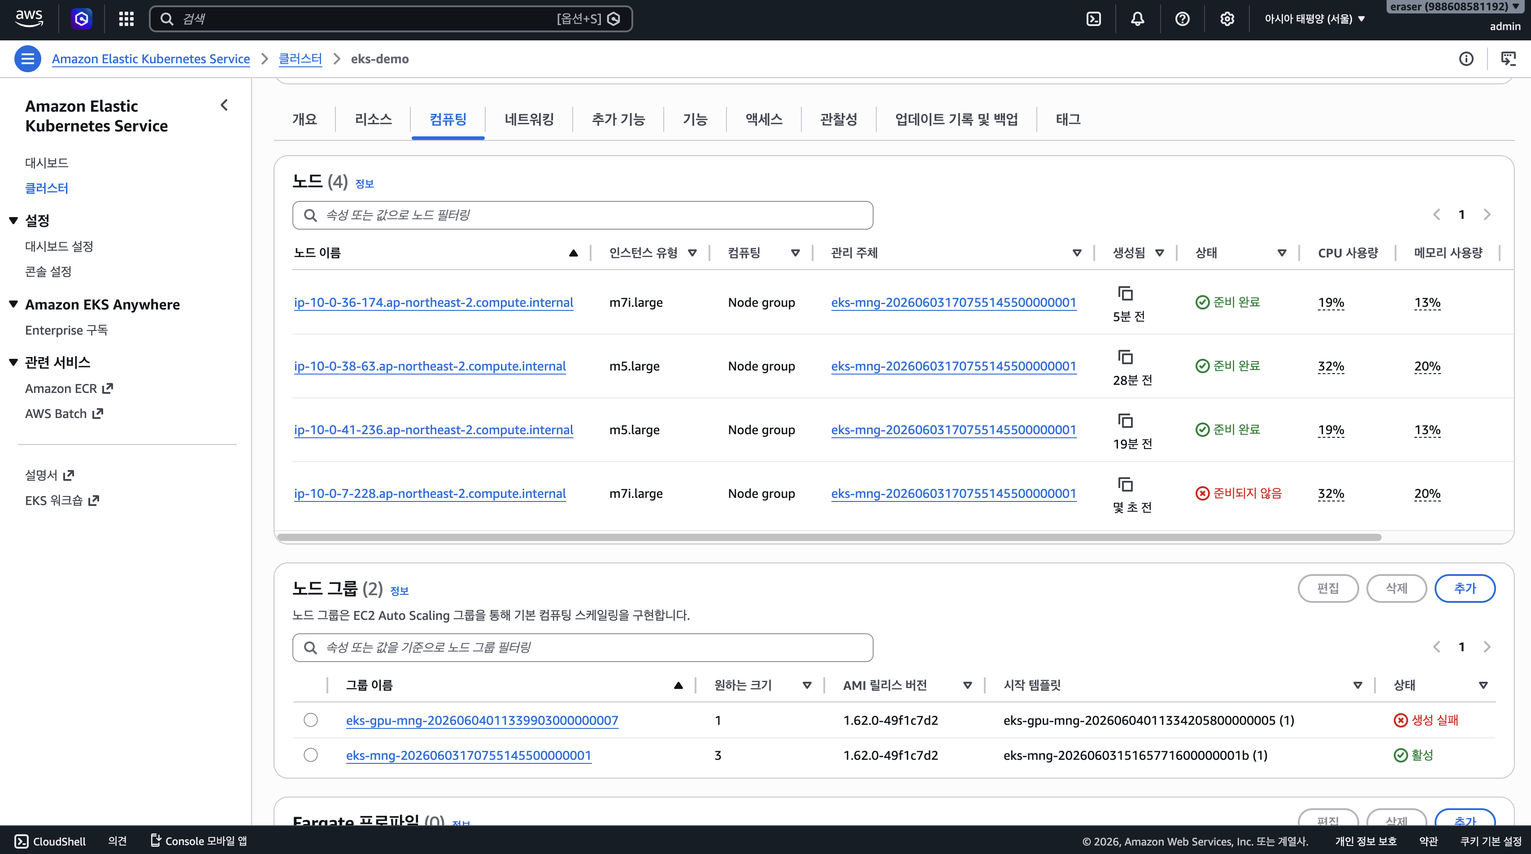Open the services grid menu icon
1531x854 pixels.
(126, 19)
